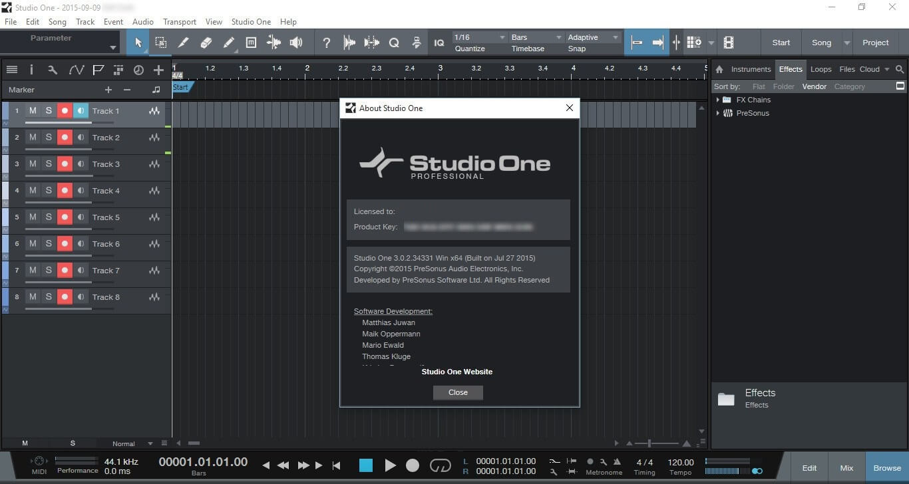This screenshot has height=484, width=909.
Task: Click the home icon in browser panel
Action: tap(719, 69)
